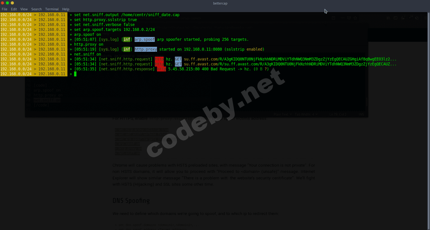This screenshot has height=230, width=430.
Task: Click 'Ln 79, Col 2' in the background editor status bar
Action: pos(338,114)
